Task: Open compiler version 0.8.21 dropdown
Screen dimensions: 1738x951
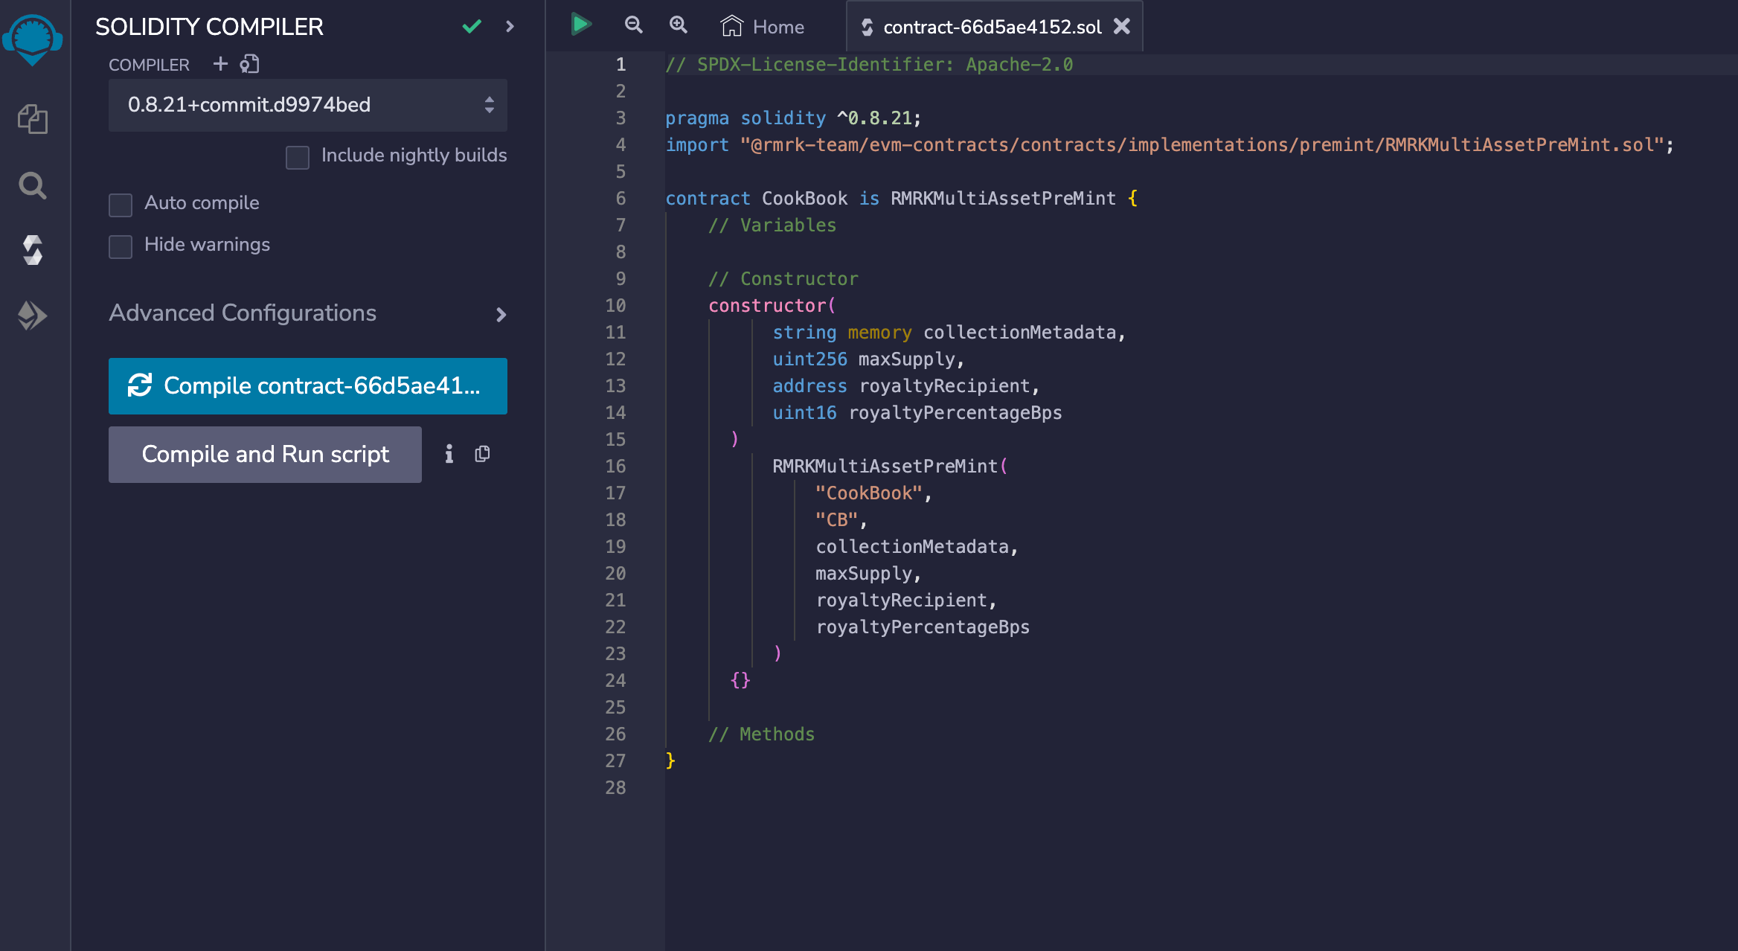Action: click(307, 105)
